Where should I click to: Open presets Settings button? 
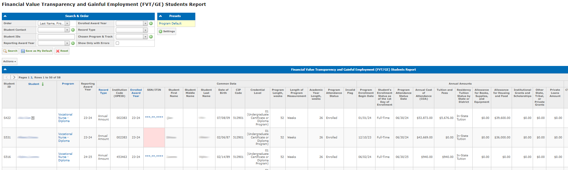click(167, 32)
